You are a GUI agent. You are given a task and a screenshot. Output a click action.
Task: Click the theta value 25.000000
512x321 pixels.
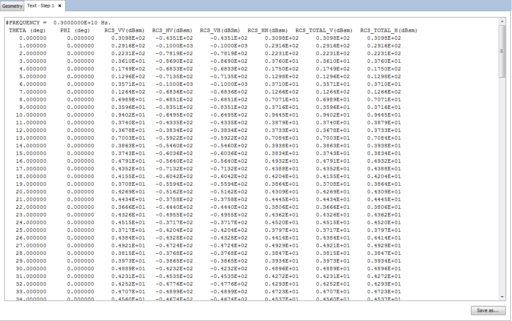coord(31,230)
